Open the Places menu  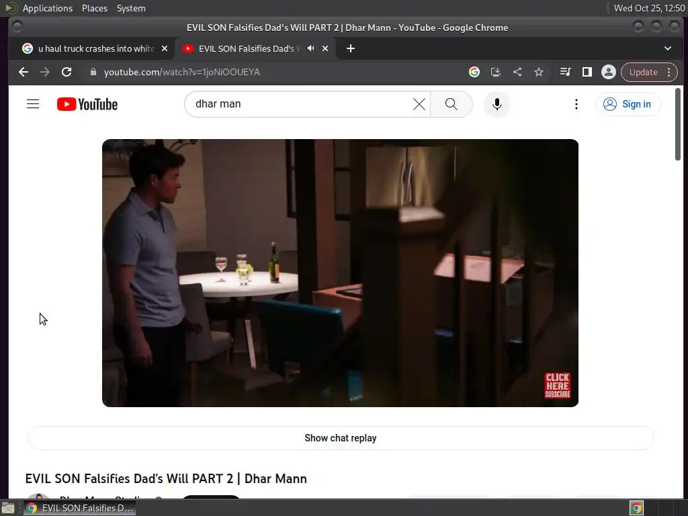[94, 8]
